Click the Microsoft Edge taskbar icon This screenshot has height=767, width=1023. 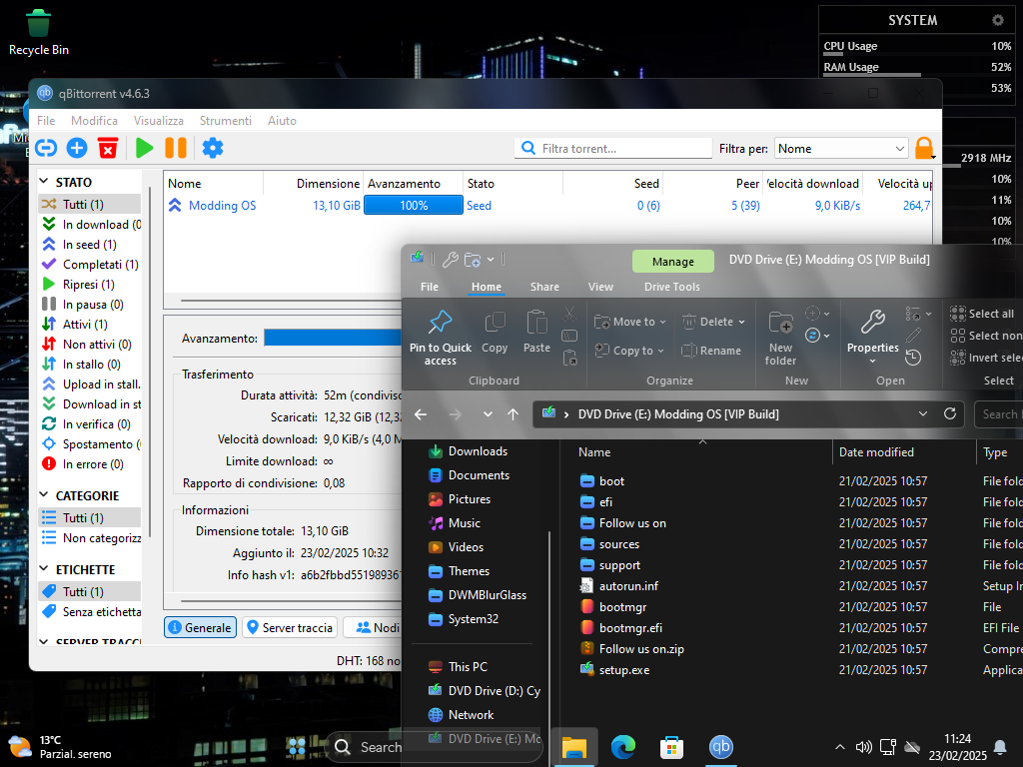click(x=623, y=747)
